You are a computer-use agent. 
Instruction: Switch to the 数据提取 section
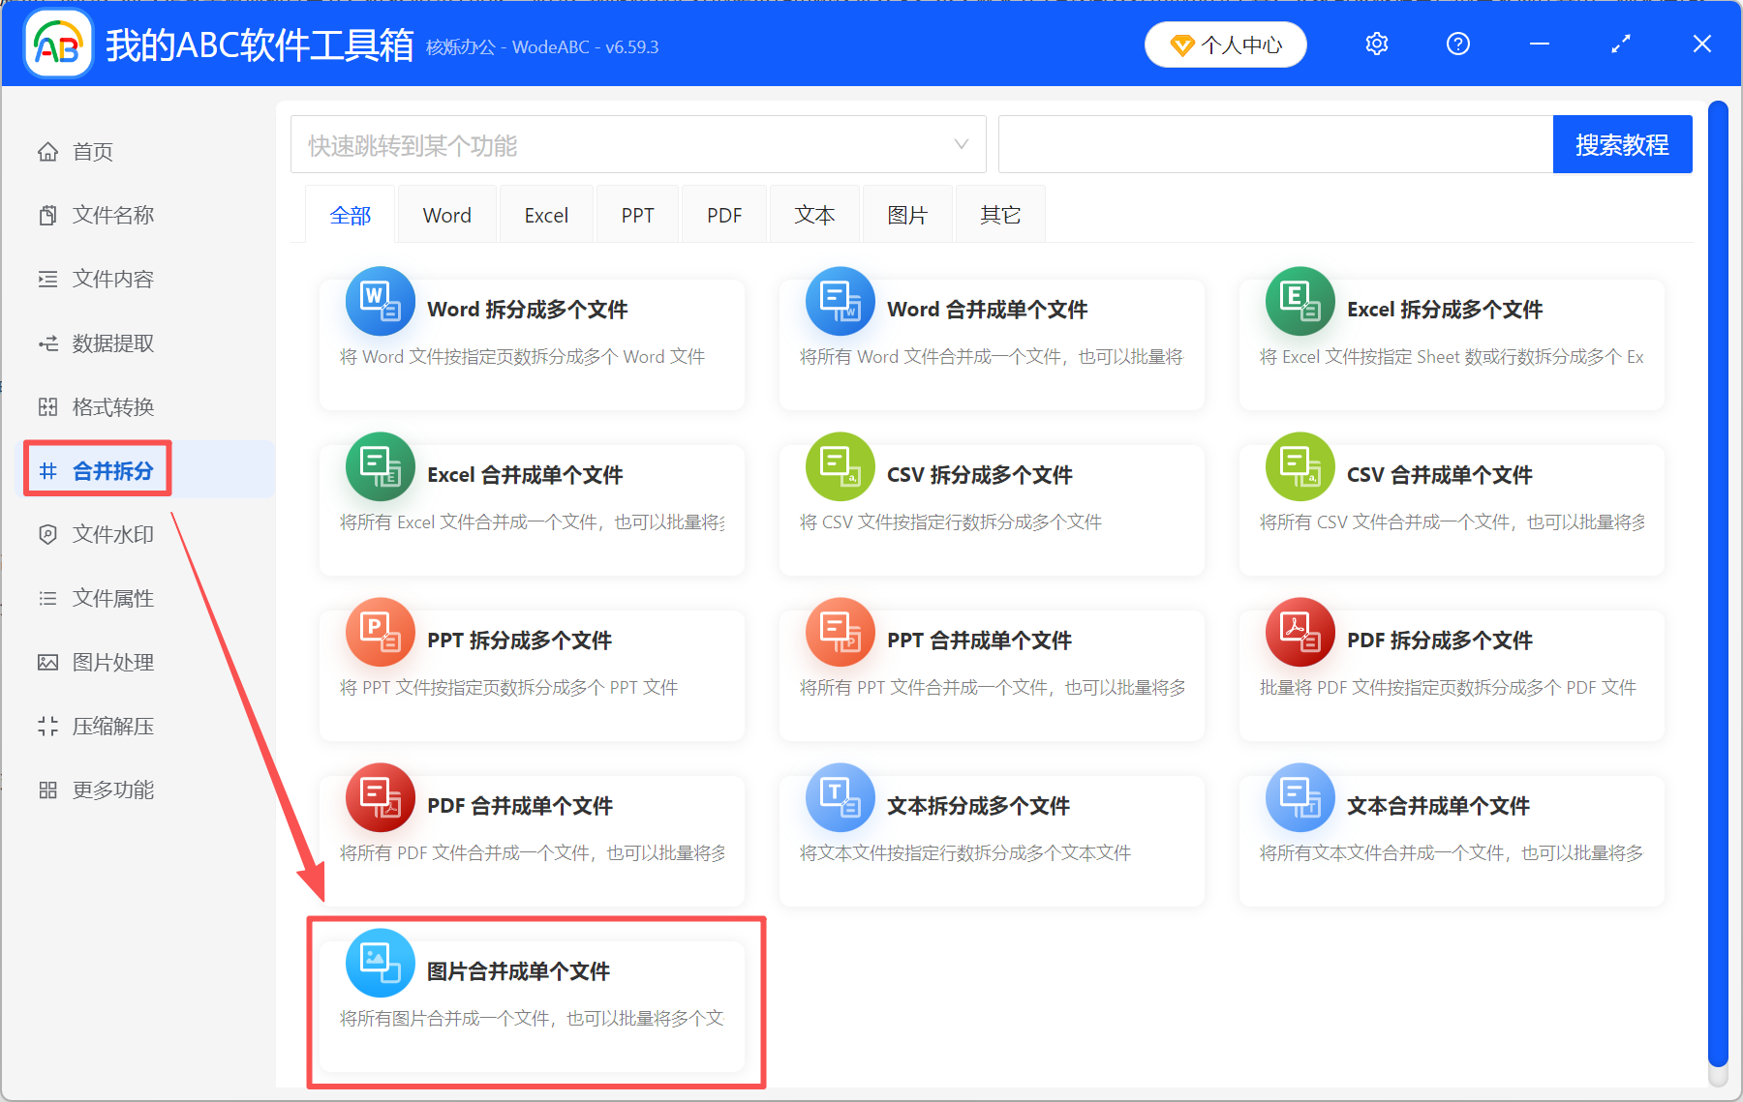coord(111,343)
